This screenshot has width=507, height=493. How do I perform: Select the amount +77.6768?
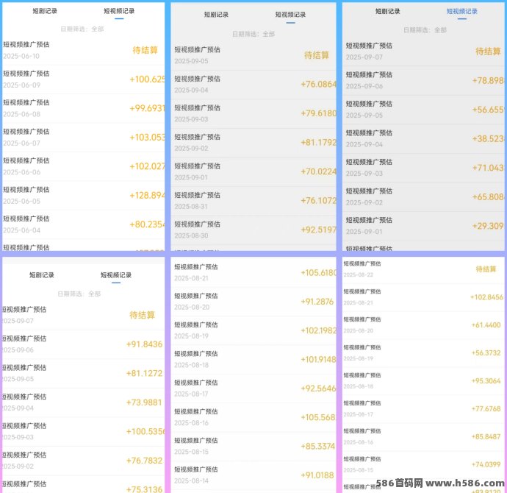(x=486, y=409)
